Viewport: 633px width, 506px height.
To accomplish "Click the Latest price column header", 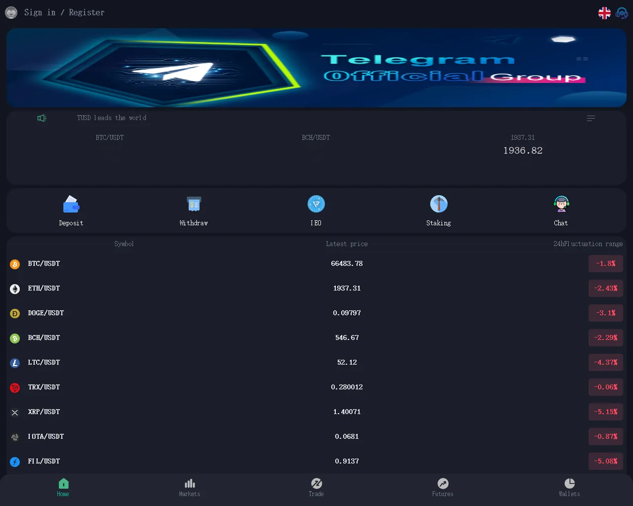I will [x=347, y=244].
